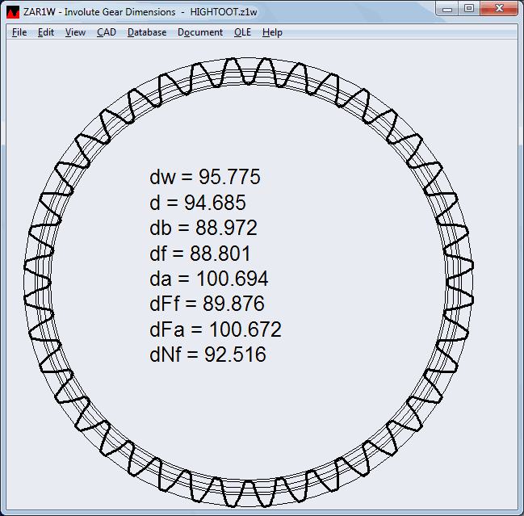Viewport: 524px width, 516px height.
Task: Click the dFf = 89.876 dimension text
Action: [207, 304]
